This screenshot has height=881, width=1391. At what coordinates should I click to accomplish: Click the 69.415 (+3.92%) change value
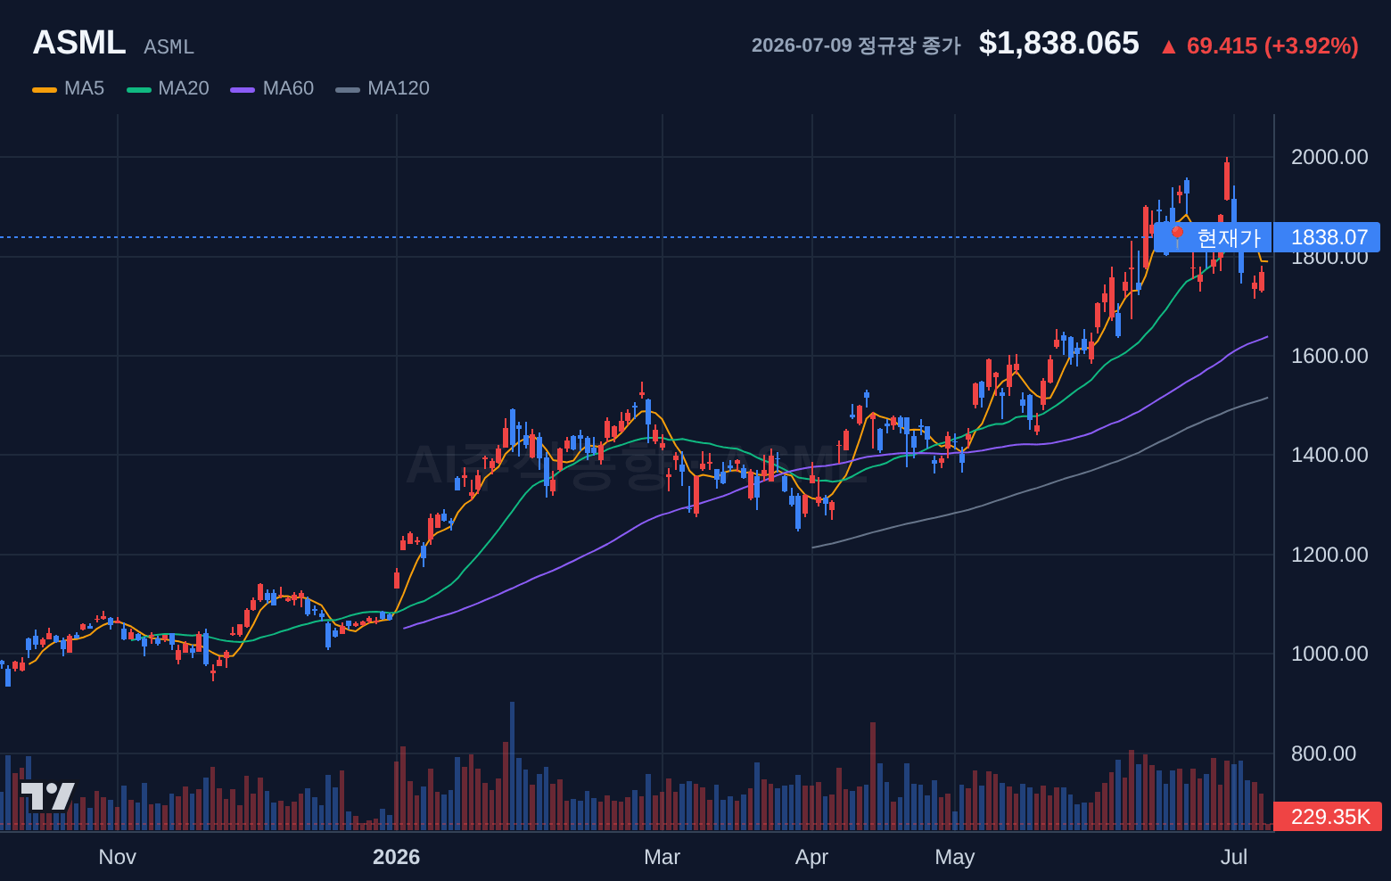[x=1272, y=46]
